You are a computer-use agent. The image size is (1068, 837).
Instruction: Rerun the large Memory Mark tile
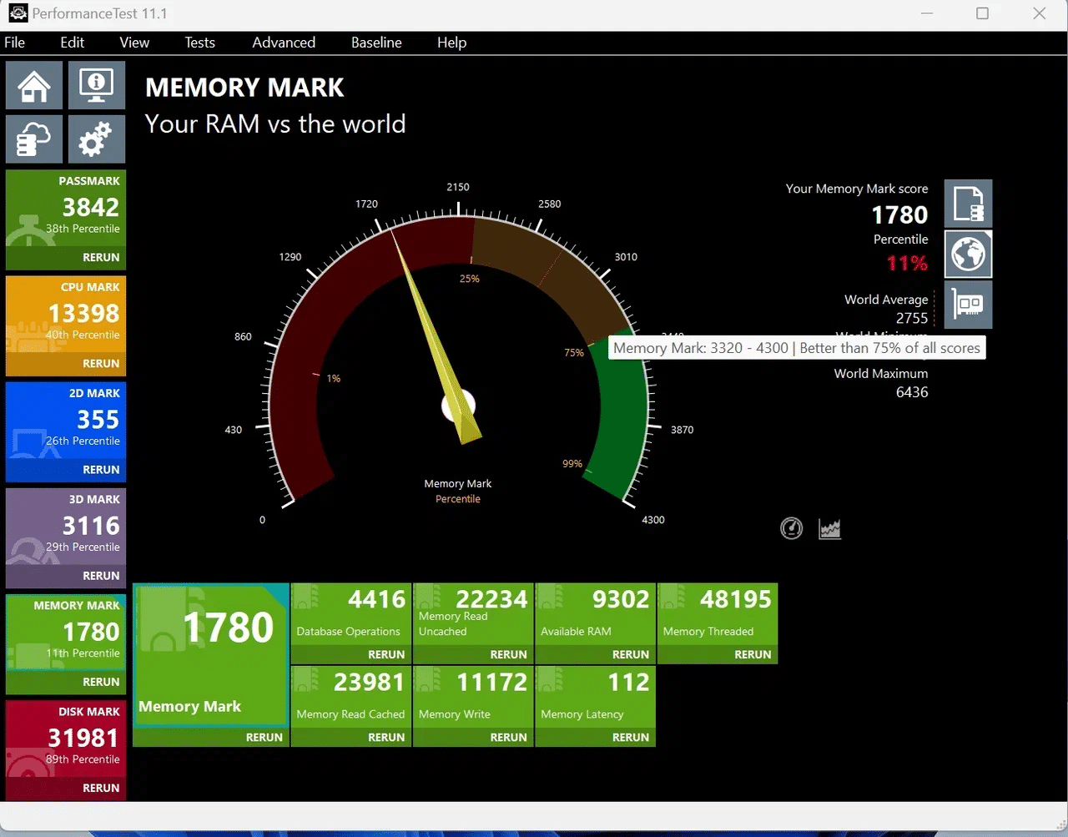click(264, 738)
